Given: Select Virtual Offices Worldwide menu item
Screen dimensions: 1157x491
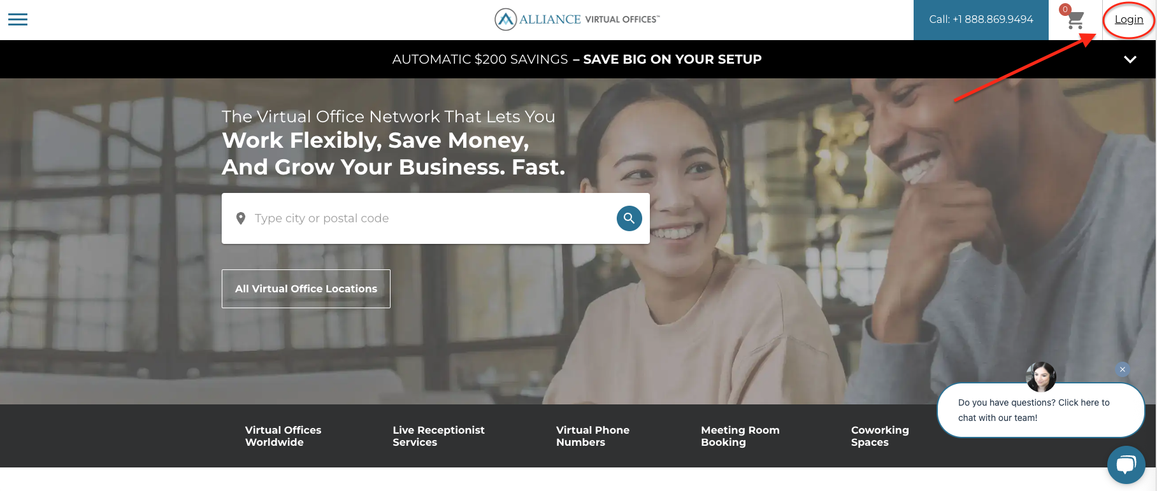Looking at the screenshot, I should pyautogui.click(x=283, y=436).
